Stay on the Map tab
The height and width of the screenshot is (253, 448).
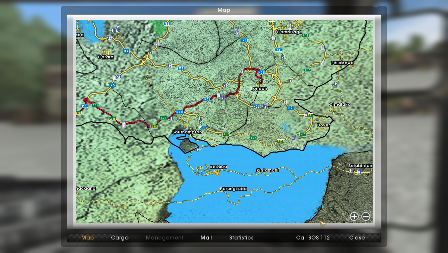(88, 238)
